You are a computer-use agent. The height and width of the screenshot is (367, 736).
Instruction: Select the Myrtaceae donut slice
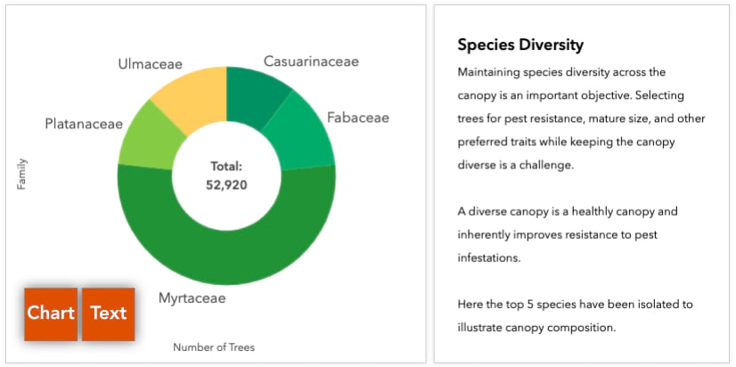[x=226, y=256]
